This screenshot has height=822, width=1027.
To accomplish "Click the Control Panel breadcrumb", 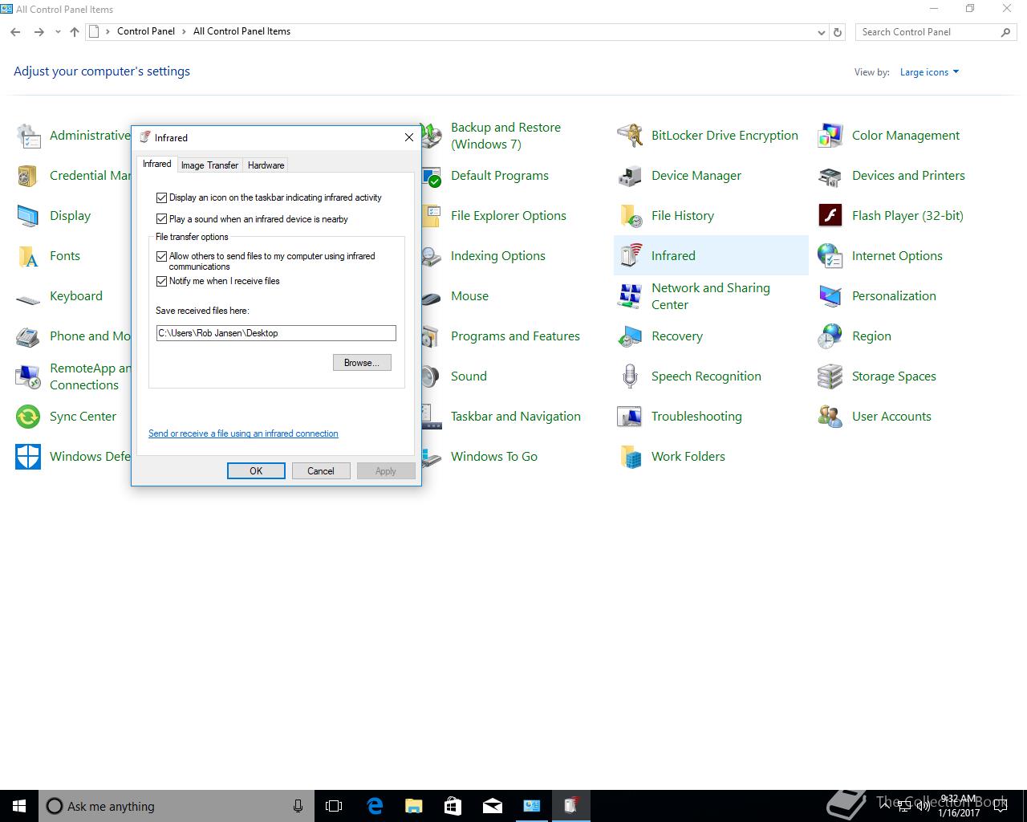I will coord(146,31).
